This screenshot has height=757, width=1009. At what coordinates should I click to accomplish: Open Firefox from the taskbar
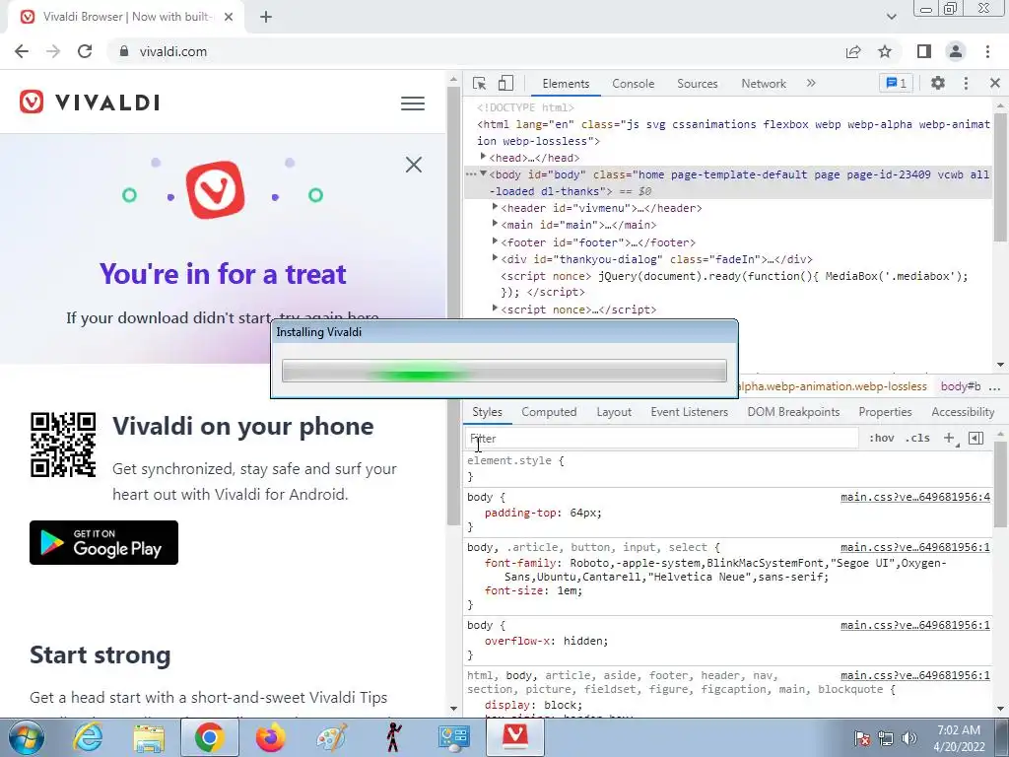270,737
